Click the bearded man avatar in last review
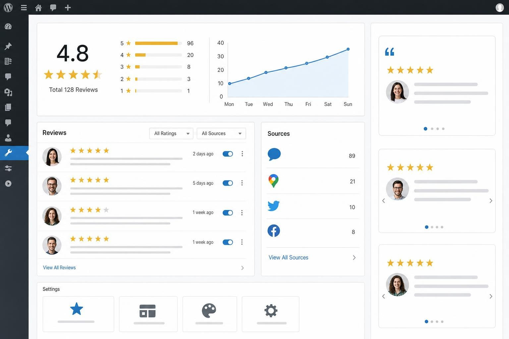The image size is (509, 339). 52,245
